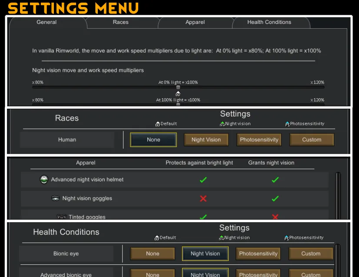Select the Apparel tab
Image resolution: width=359 pixels, height=277 pixels.
point(195,22)
